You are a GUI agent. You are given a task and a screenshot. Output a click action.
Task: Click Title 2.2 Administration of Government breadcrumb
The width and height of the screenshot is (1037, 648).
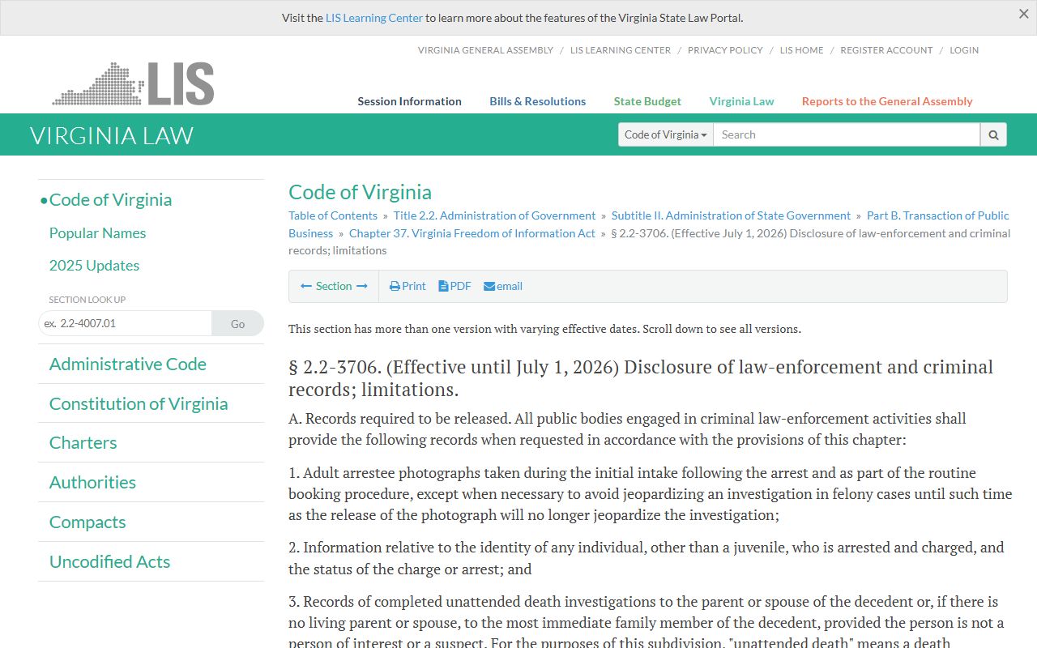[x=494, y=215]
